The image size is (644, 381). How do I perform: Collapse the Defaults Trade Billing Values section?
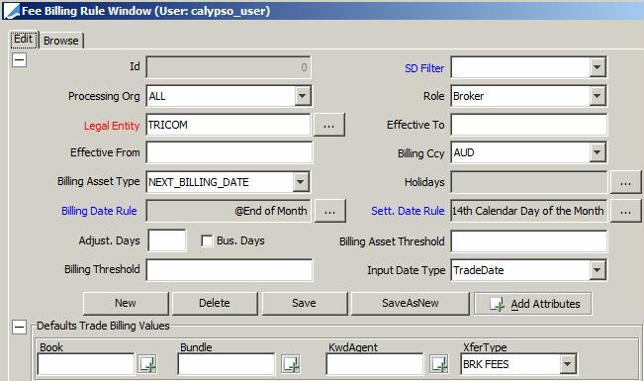point(19,328)
